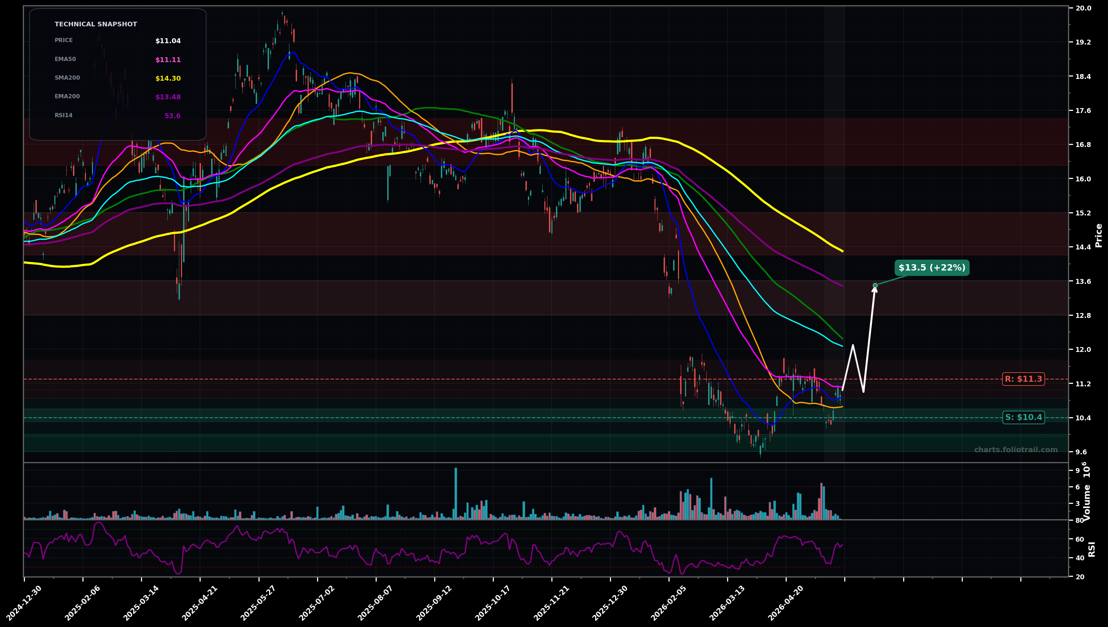Click the RSI axis tick 60
1108x627 pixels.
tap(1080, 540)
